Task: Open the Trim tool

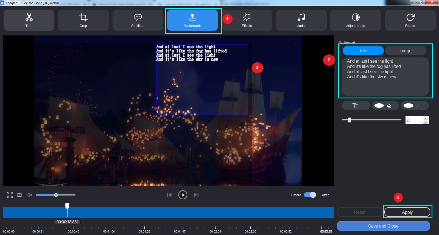Action: 29,20
